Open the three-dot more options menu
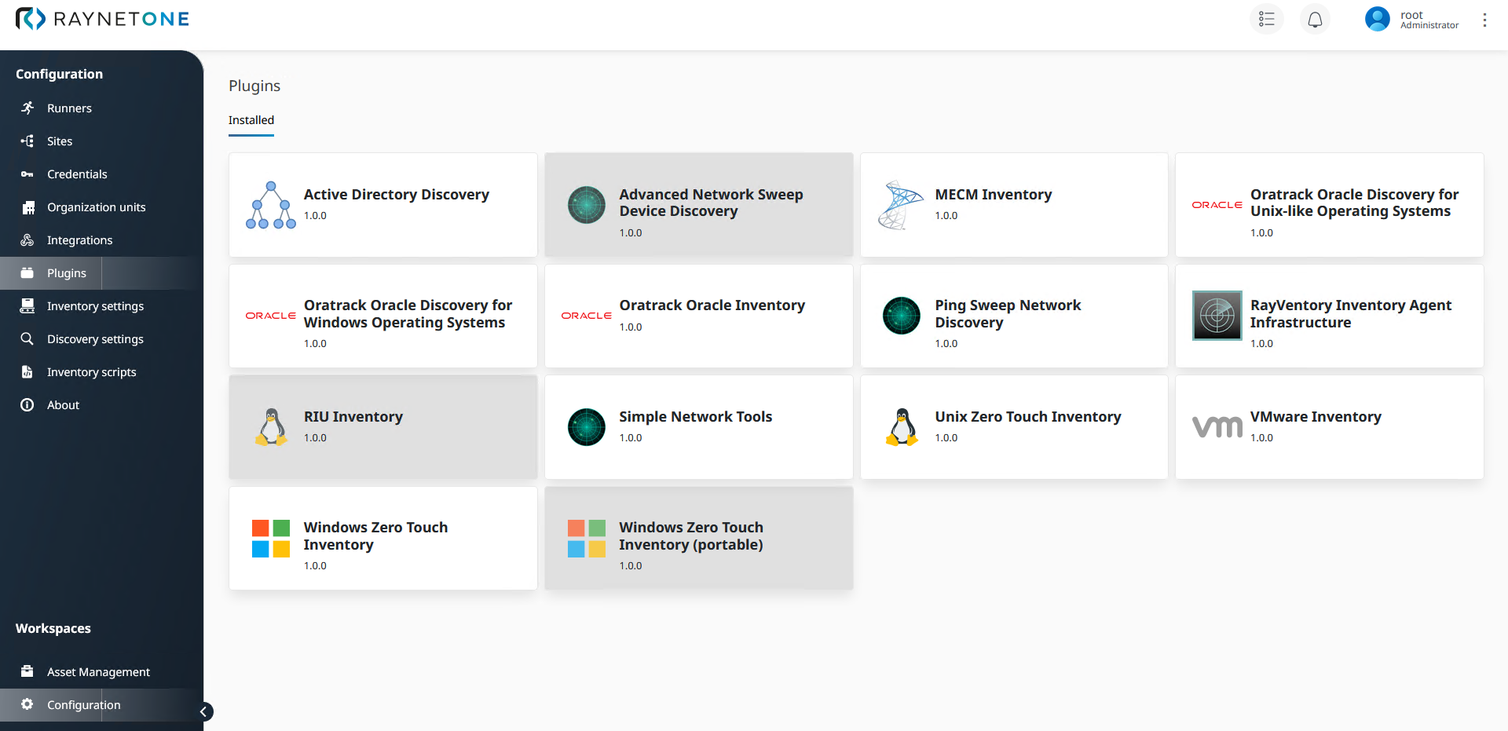 [x=1484, y=20]
